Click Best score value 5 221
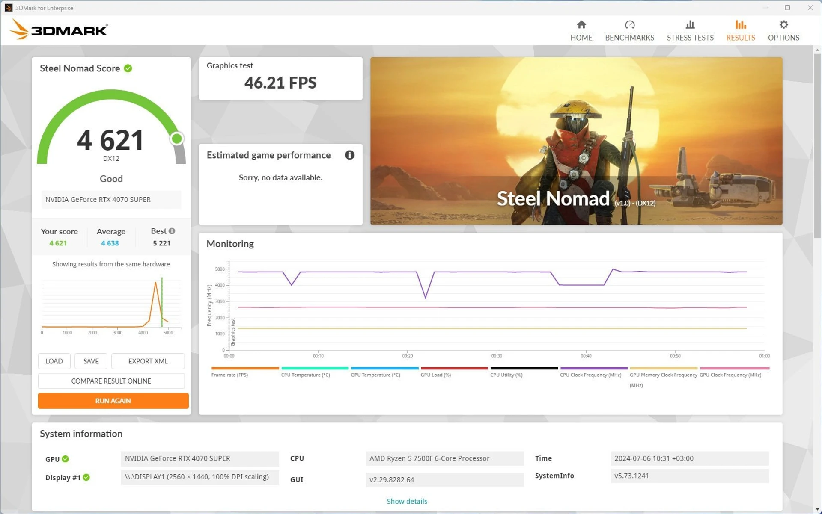 point(161,243)
